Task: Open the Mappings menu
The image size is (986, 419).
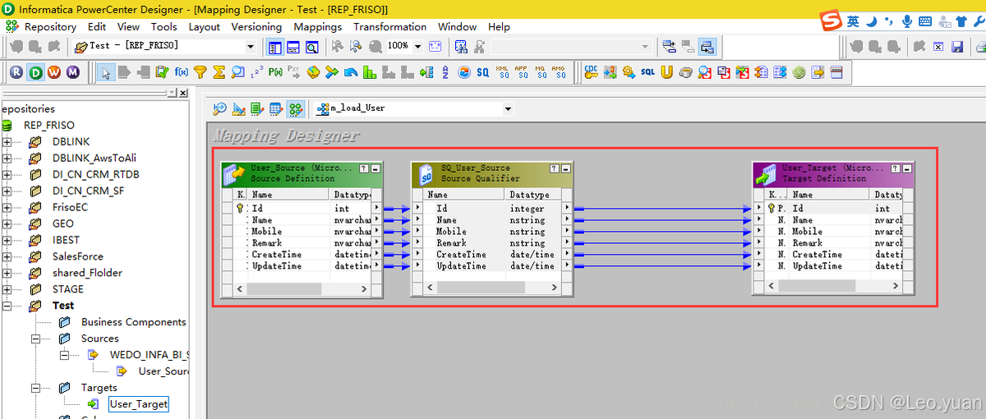Action: (317, 27)
